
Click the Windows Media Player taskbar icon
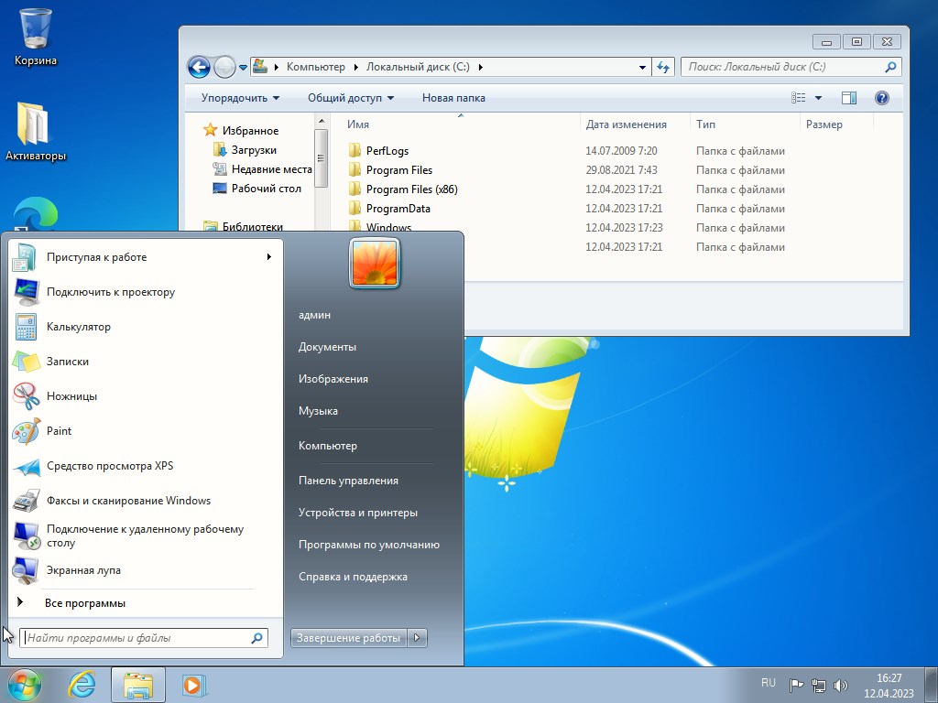pyautogui.click(x=193, y=685)
